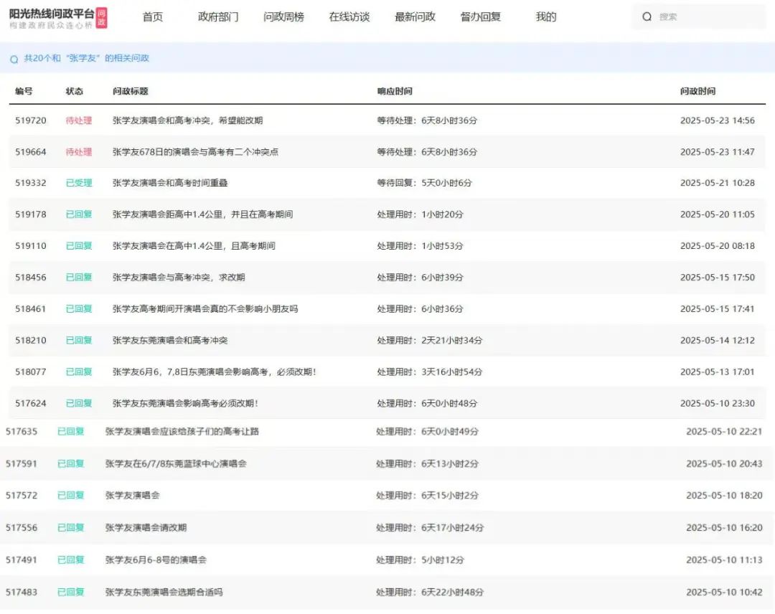Image resolution: width=775 pixels, height=614 pixels.
Task: Click response time 处理用时：1小时20分
Action: [420, 214]
